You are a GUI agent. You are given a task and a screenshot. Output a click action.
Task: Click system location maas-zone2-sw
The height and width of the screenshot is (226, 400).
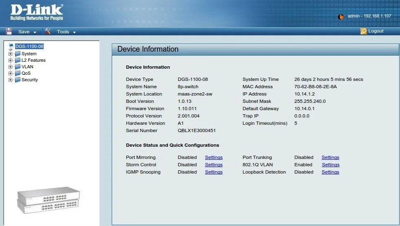[195, 94]
